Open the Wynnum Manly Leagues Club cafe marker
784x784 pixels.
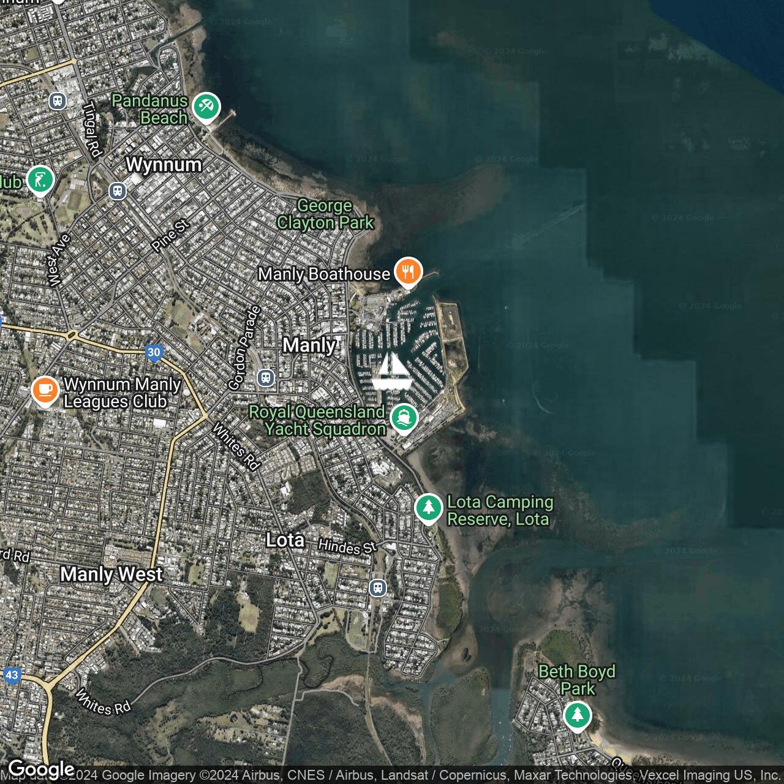(45, 390)
